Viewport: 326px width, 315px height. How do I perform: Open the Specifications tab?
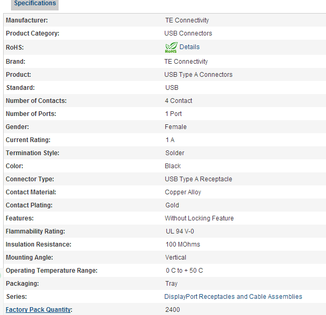click(x=35, y=4)
